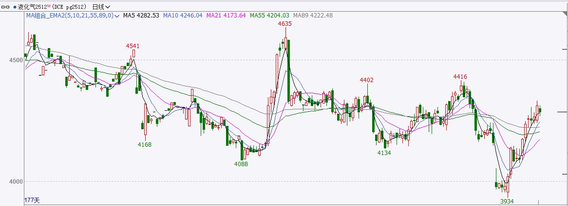The width and height of the screenshot is (568, 206).
Task: Click the MA组合_EMA2(5,10,21,55,89,0) indicator name
Action: [69, 16]
